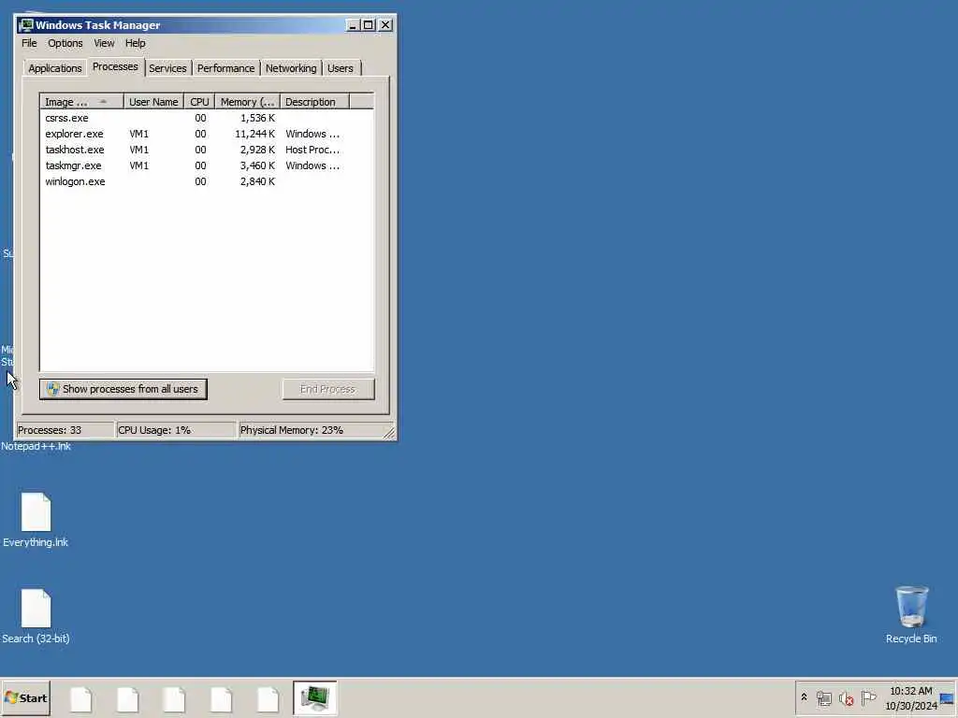Select the winlogon.exe process
This screenshot has width=958, height=718.
207,181
